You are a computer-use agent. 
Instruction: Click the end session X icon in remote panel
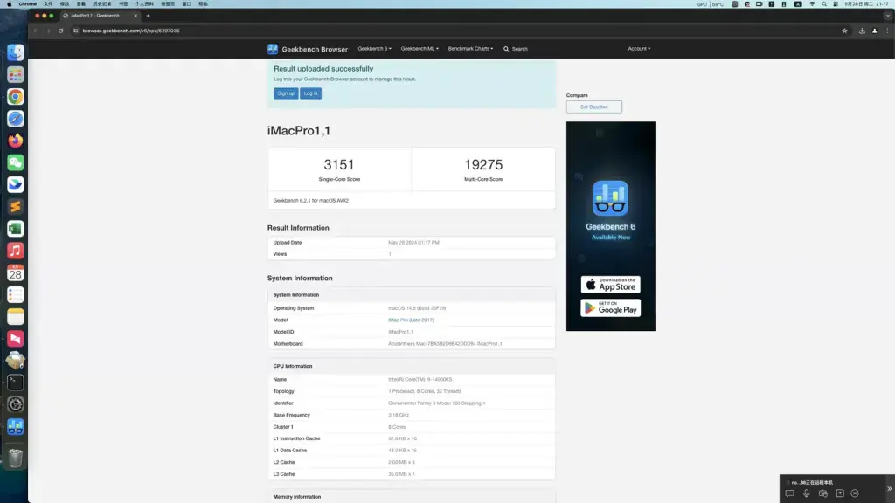[x=855, y=493]
